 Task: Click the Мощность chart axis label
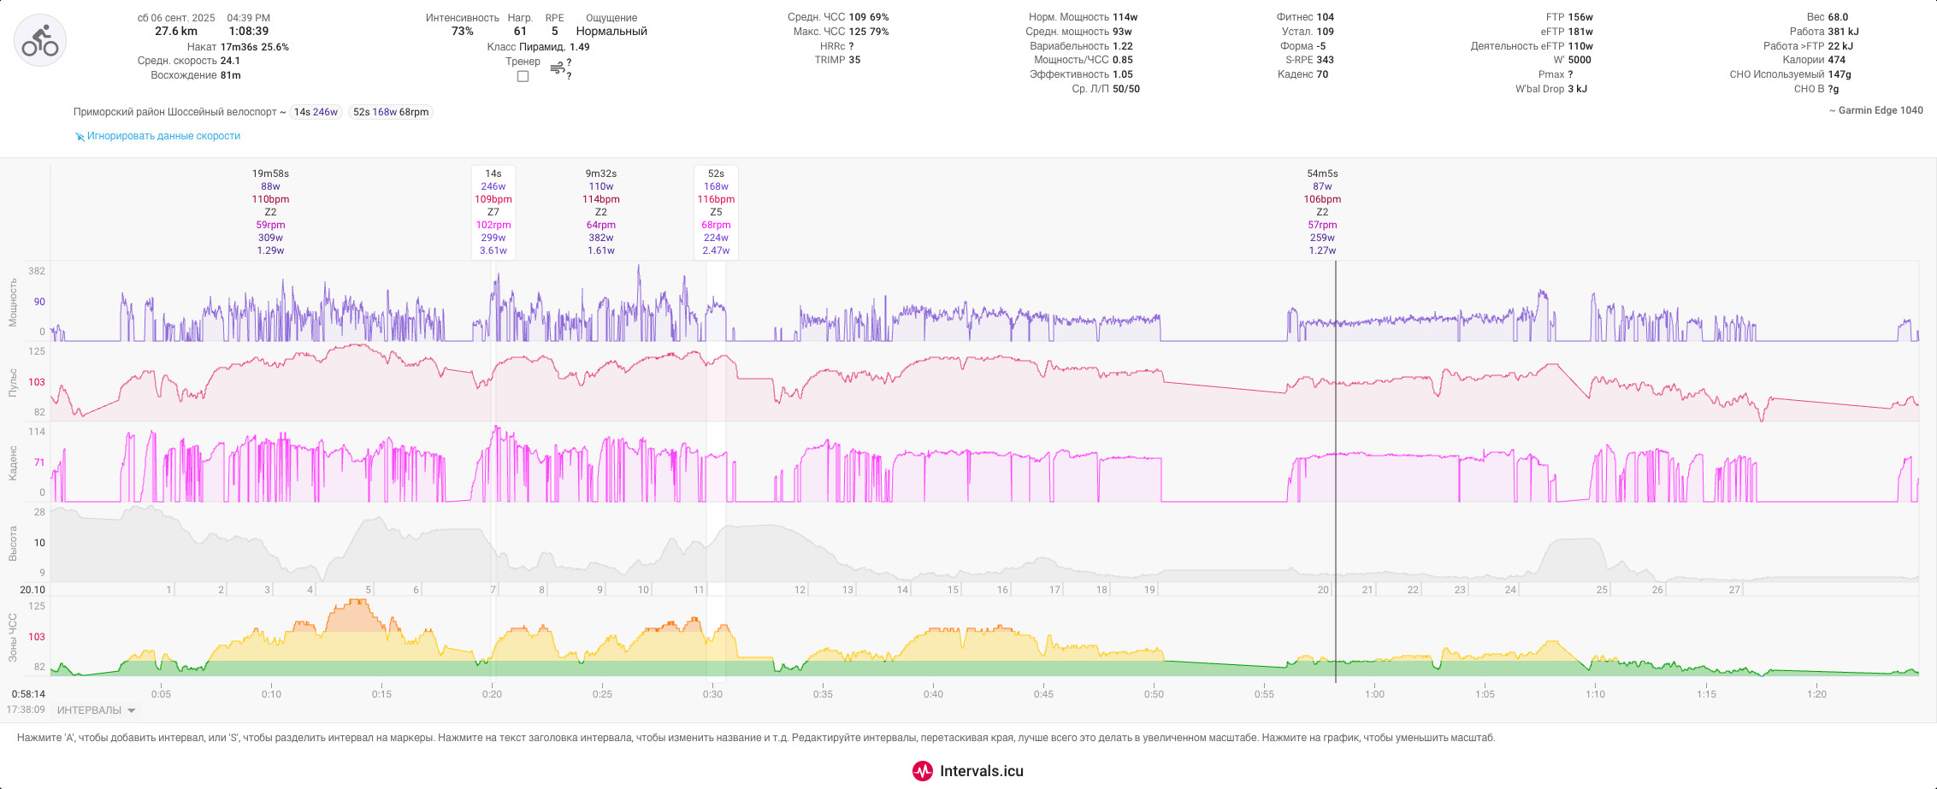coord(13,302)
